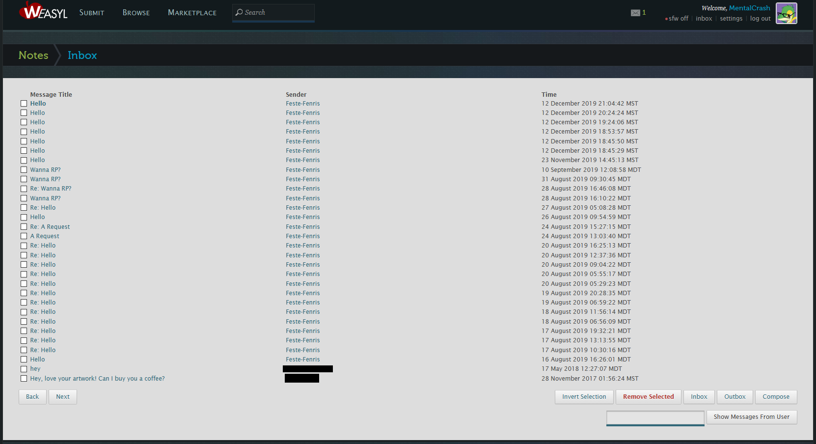This screenshot has width=816, height=444.
Task: Open Wanna RP? from 31 August 2019
Action: coord(45,179)
